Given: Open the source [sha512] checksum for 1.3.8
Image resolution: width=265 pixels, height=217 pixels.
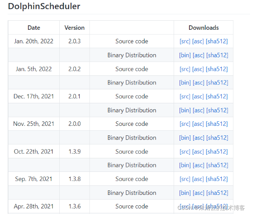Looking at the screenshot, I should pos(217,179).
